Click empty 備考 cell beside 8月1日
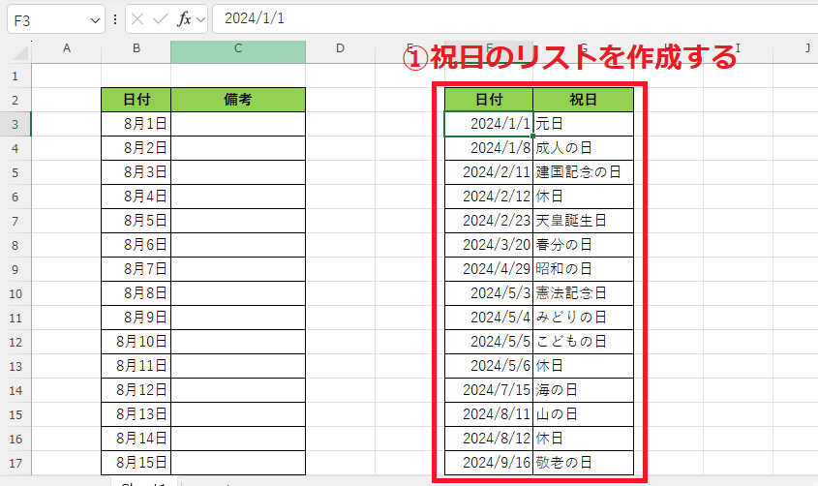 238,124
